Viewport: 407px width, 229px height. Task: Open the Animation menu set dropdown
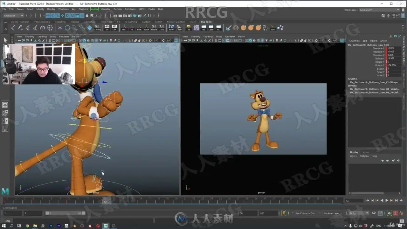click(x=13, y=16)
